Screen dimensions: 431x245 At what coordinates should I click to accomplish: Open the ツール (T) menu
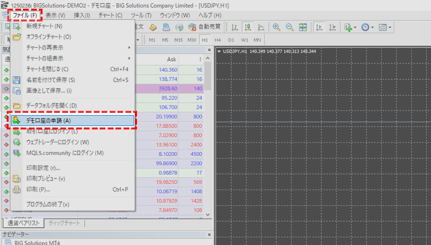pos(141,15)
